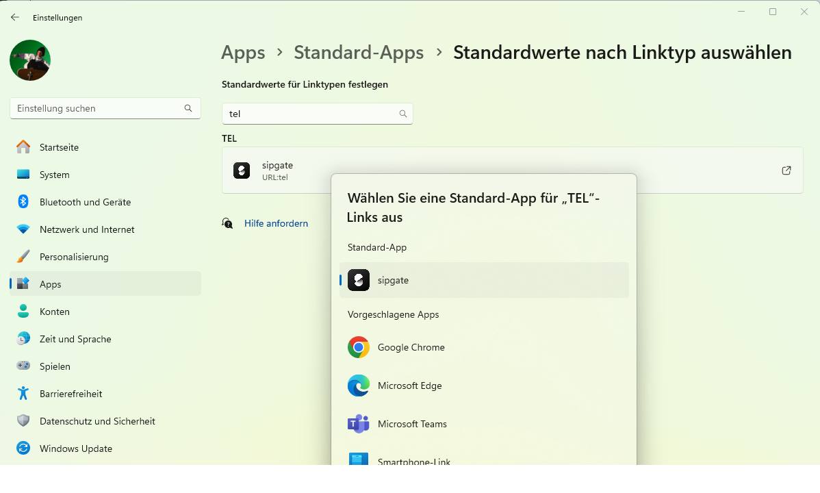Maximize the Einstellungen window
Viewport: 820px width, 493px height.
(772, 12)
